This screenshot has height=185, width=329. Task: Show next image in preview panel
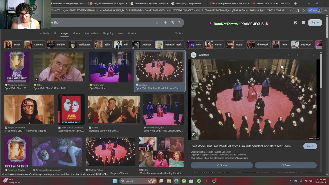click(x=297, y=55)
